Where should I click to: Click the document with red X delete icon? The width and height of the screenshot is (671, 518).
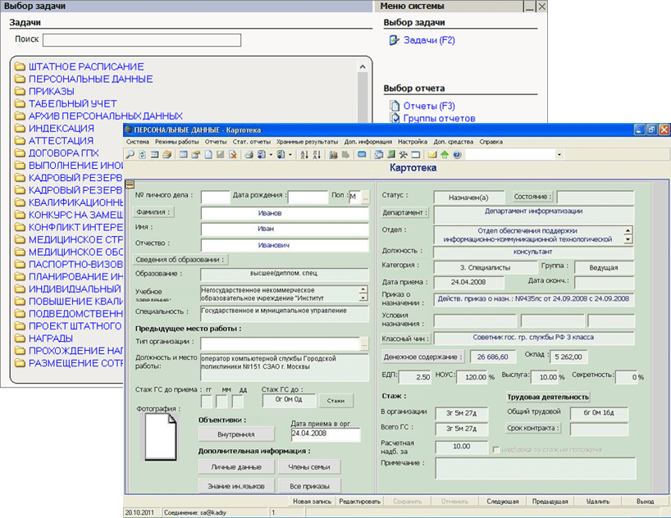[233, 154]
